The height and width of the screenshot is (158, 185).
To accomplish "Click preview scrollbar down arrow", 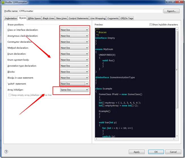I will 177,136.
